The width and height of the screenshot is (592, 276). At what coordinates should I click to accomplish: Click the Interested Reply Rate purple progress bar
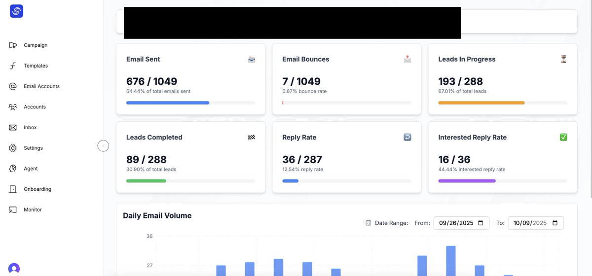coord(467,181)
